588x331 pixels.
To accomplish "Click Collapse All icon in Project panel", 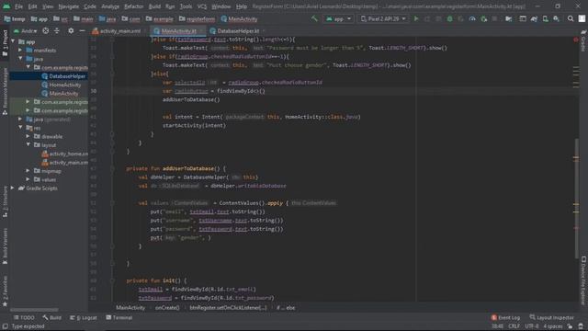I will tap(57, 30).
